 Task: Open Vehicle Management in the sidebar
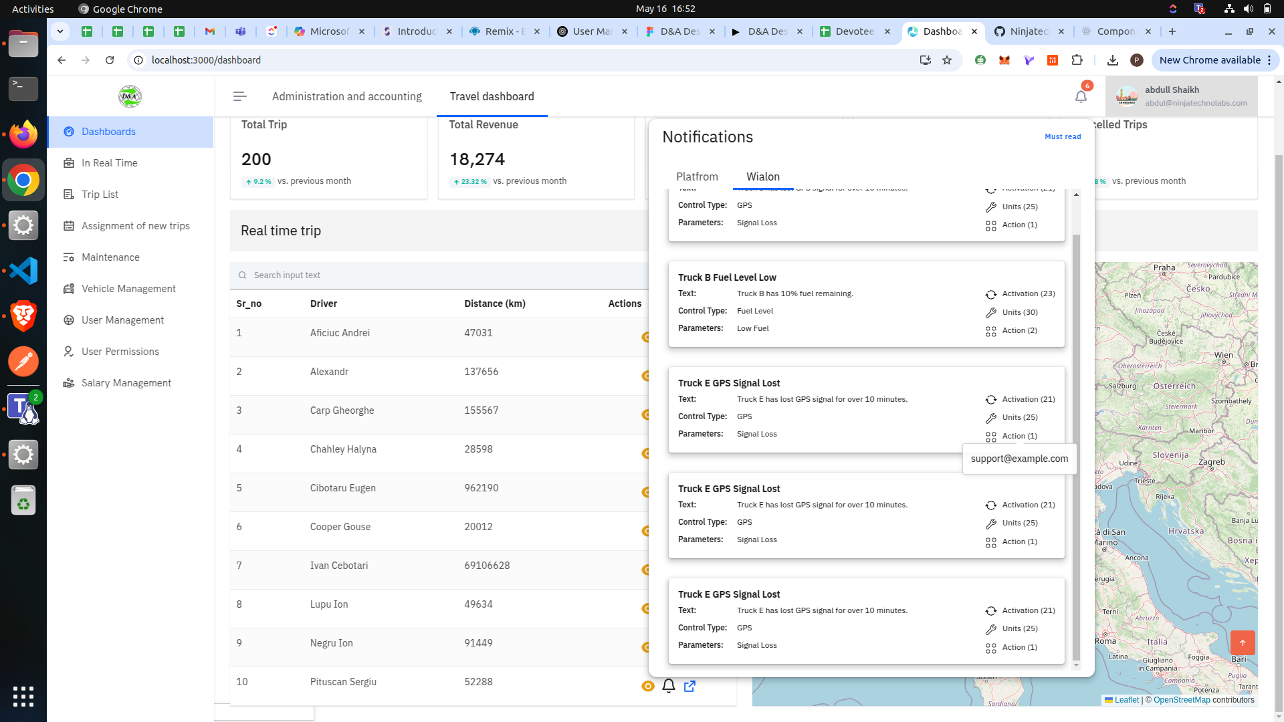coord(128,289)
